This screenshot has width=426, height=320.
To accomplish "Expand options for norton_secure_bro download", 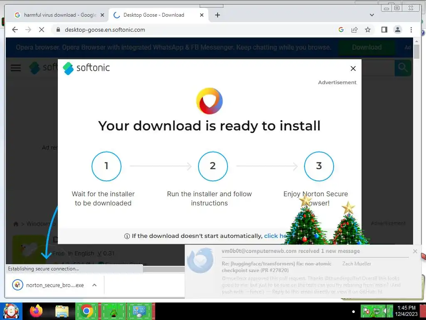I will (x=94, y=285).
